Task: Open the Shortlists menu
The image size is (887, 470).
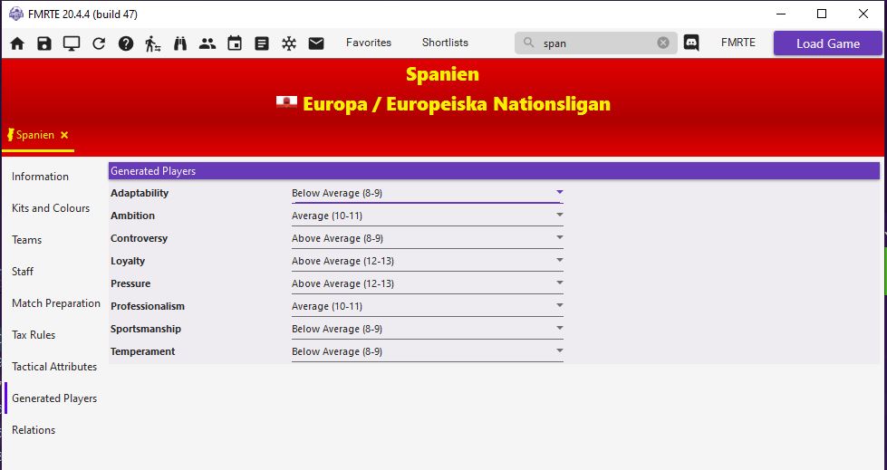Action: tap(445, 43)
